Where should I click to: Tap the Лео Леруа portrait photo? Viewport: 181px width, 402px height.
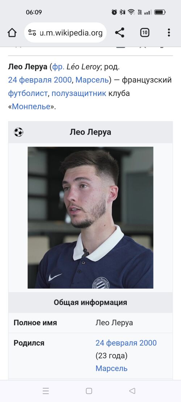point(90,218)
